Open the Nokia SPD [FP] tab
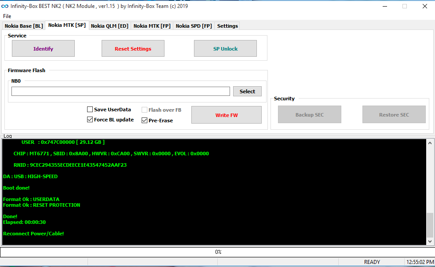Image resolution: width=435 pixels, height=267 pixels. pyautogui.click(x=194, y=26)
